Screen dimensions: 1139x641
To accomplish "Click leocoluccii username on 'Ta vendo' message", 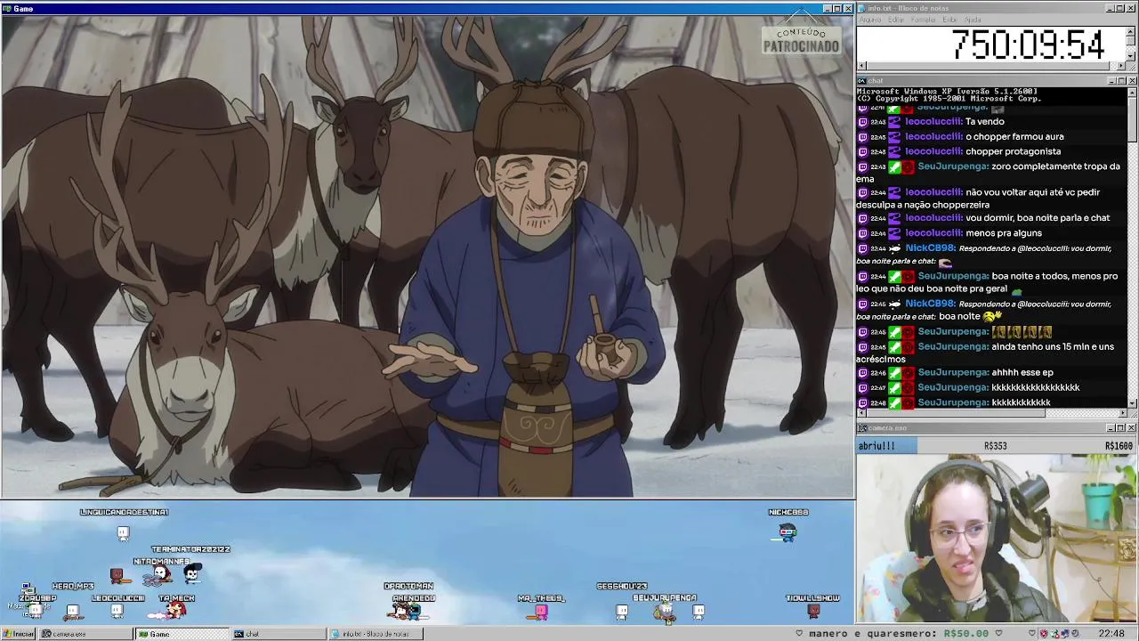I will pyautogui.click(x=933, y=122).
